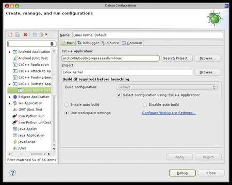Click the Java Application icon
Screen dimensions: 232x185
[x=15, y=135]
